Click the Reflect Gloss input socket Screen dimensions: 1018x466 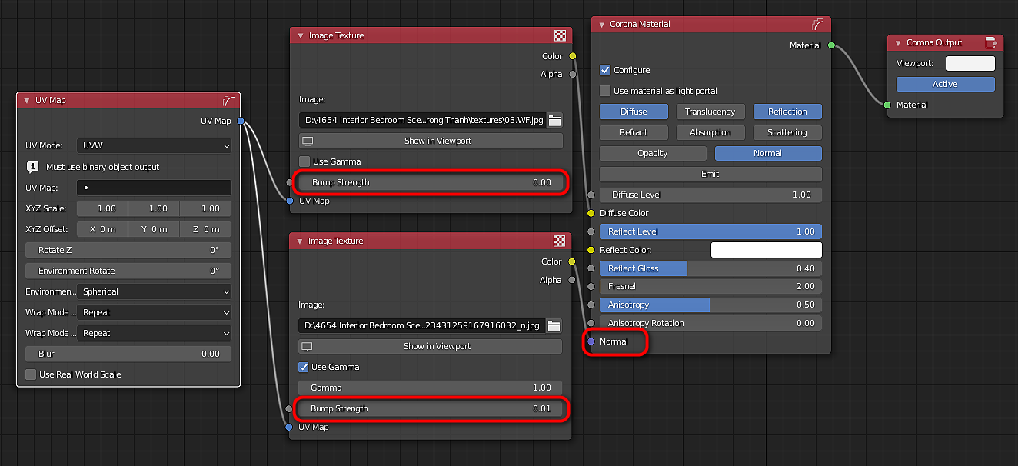[x=591, y=268]
